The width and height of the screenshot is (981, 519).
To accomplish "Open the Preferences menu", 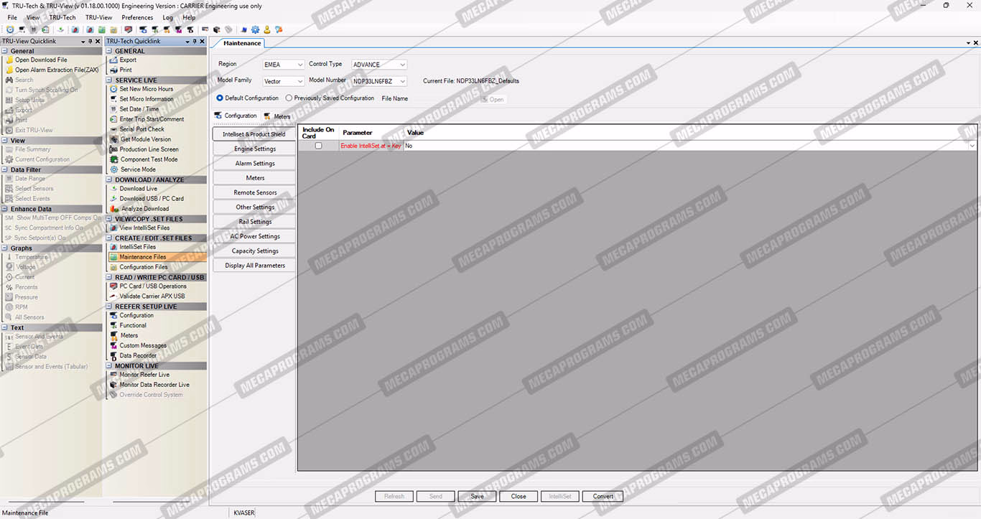I will (x=137, y=17).
